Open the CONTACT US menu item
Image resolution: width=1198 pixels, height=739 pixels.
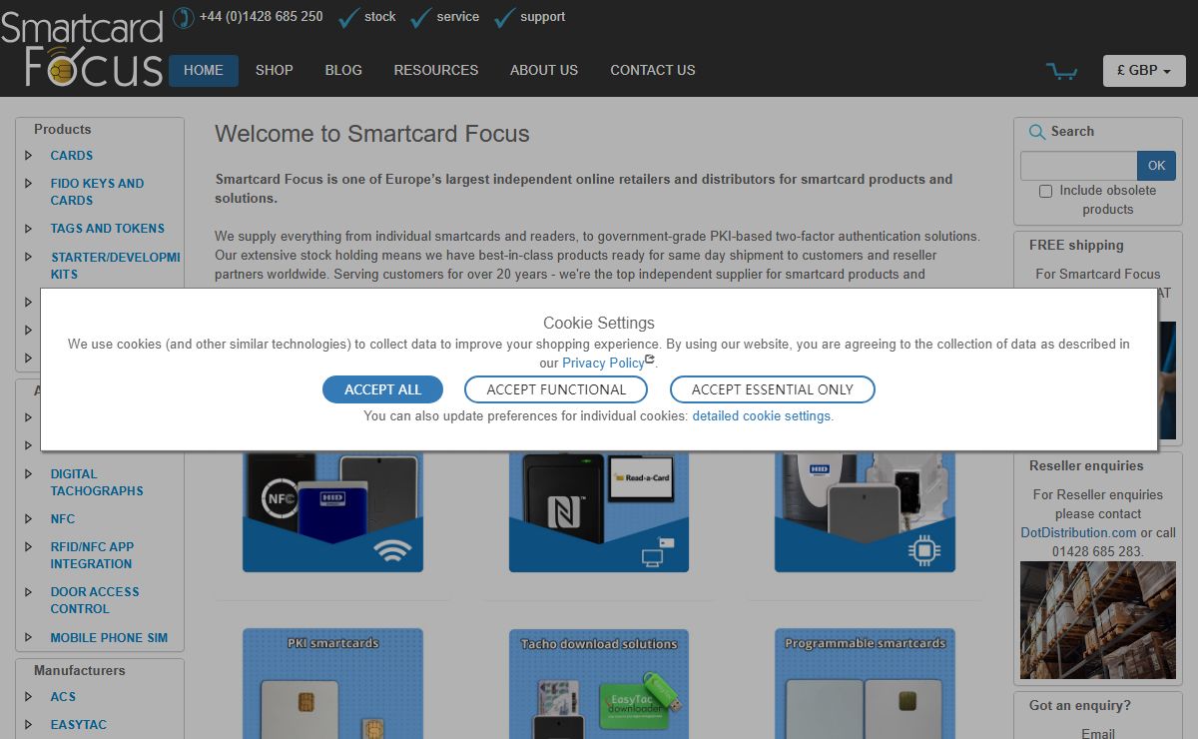(x=653, y=71)
